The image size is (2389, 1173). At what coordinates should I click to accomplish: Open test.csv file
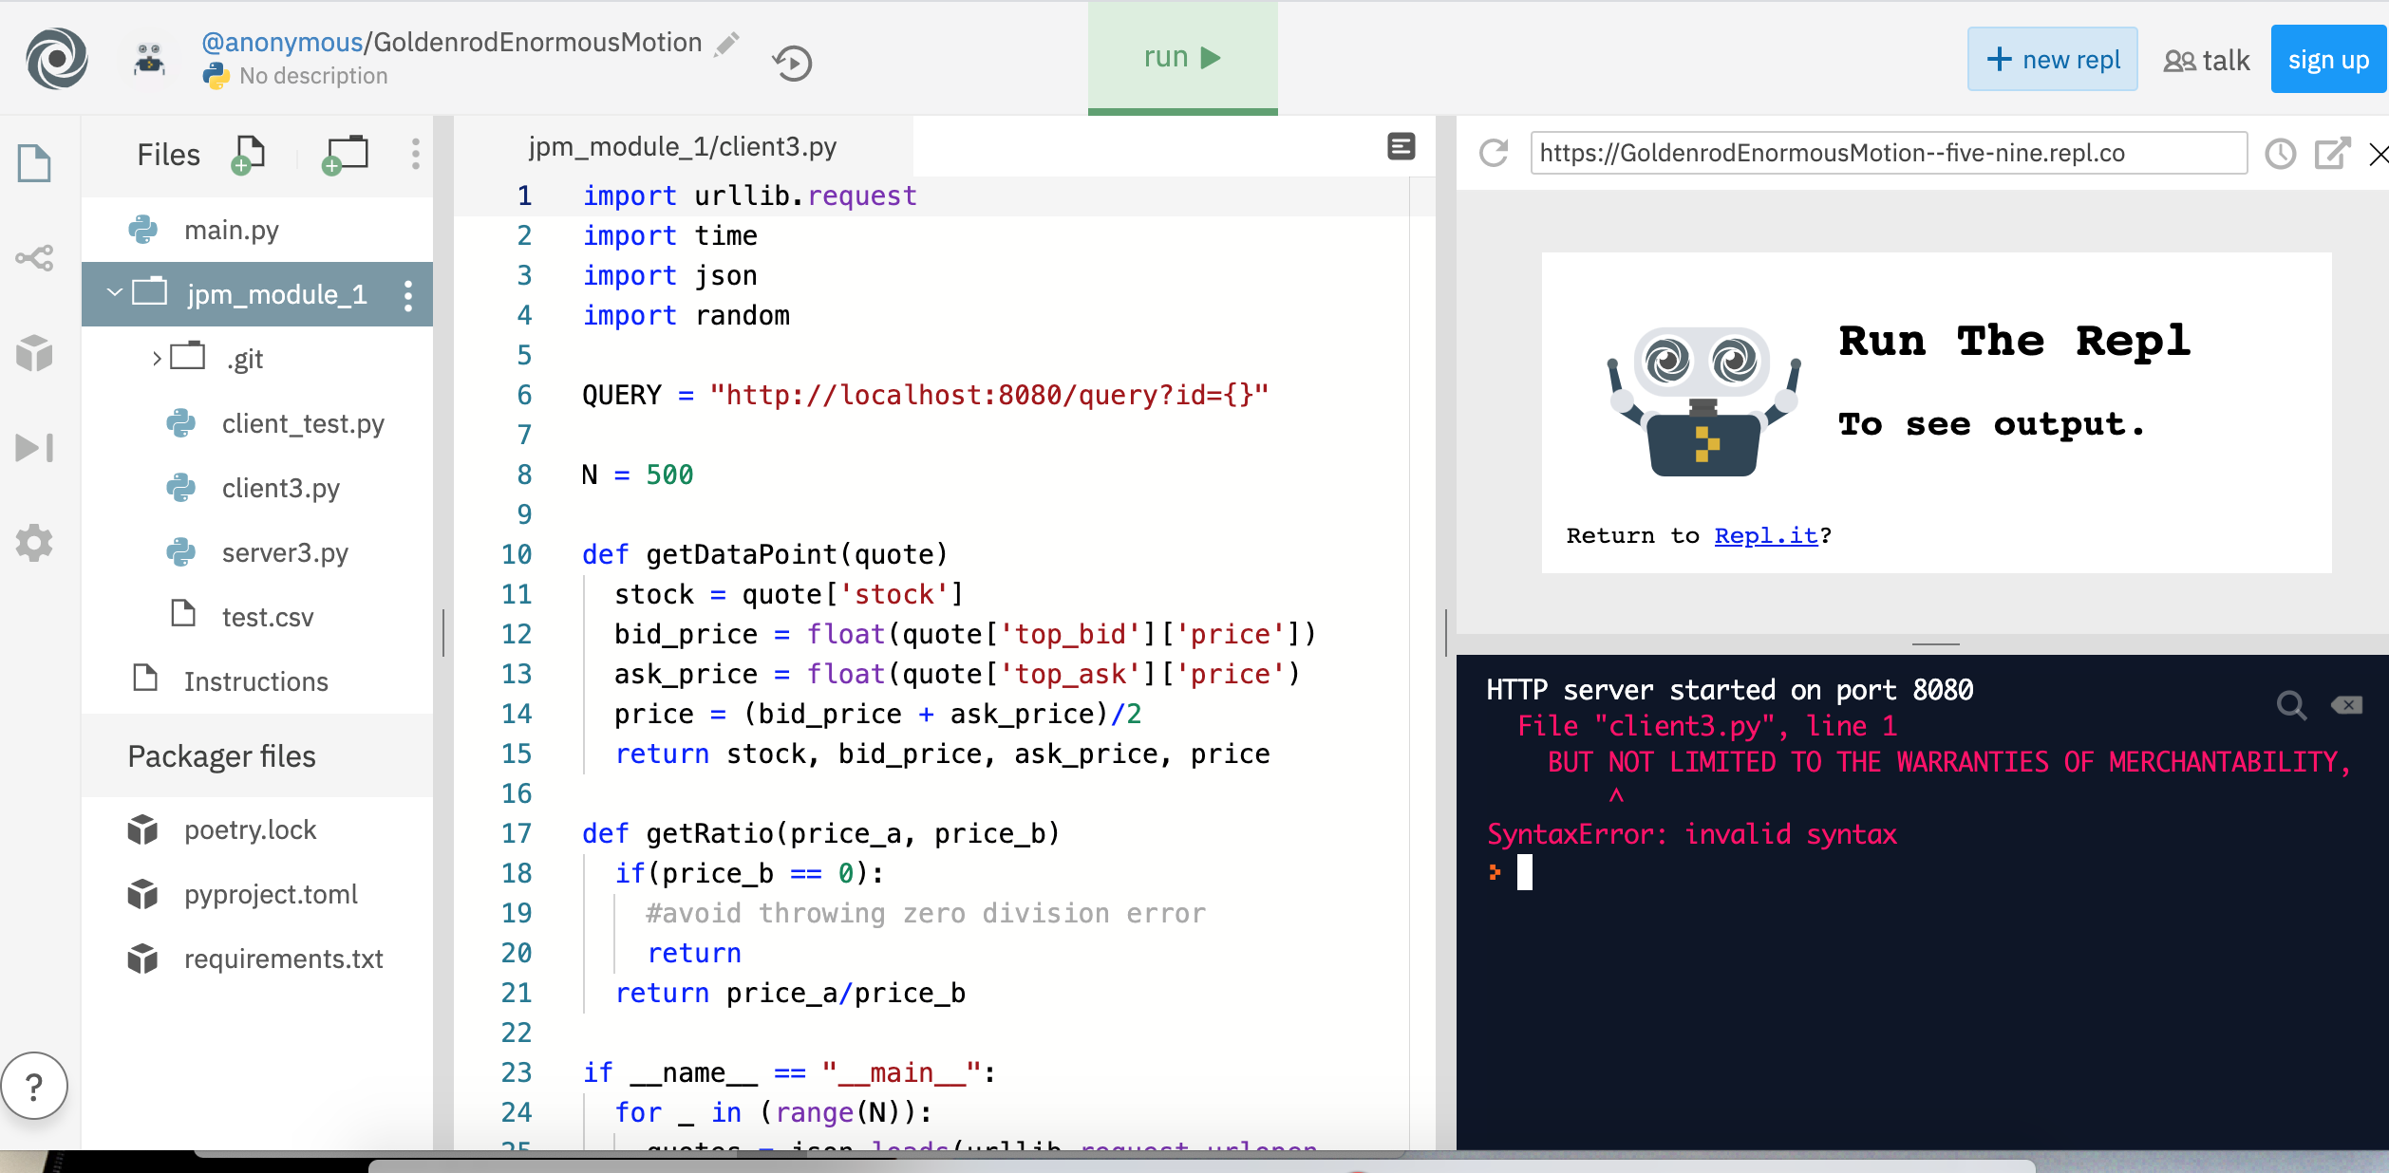pos(257,617)
